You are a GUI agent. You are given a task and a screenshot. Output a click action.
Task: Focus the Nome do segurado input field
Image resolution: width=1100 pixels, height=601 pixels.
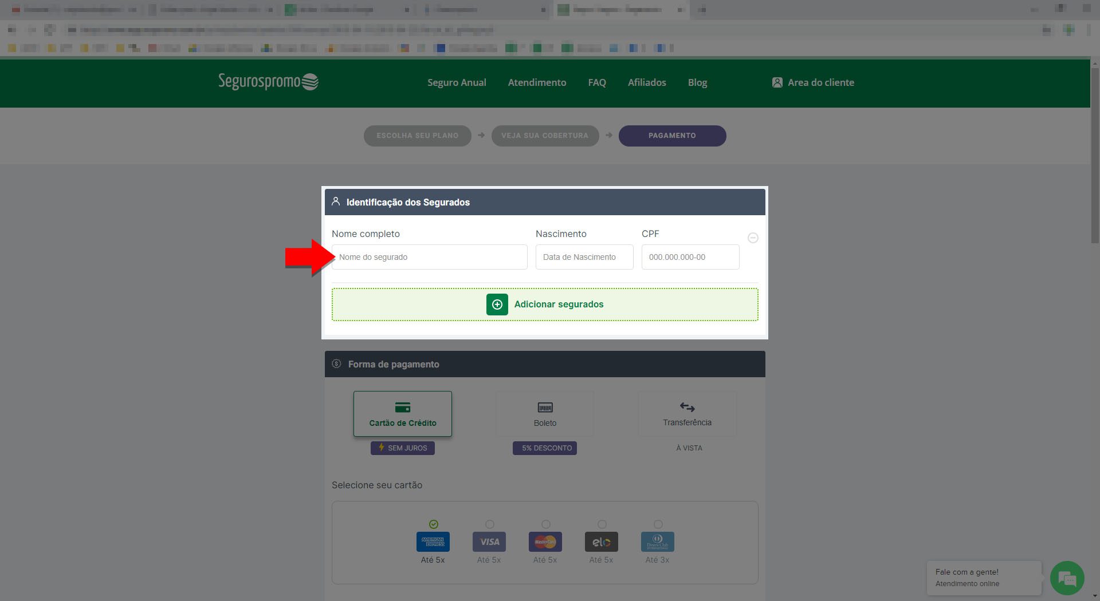[430, 257]
